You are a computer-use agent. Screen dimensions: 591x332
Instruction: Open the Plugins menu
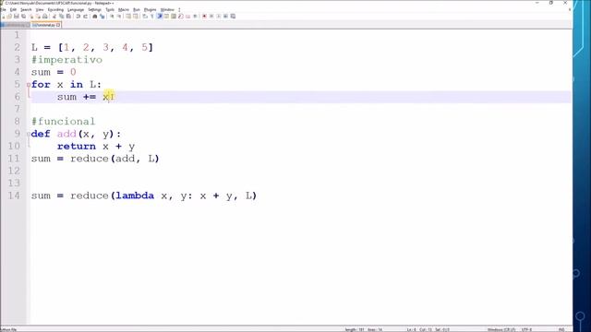coord(150,9)
